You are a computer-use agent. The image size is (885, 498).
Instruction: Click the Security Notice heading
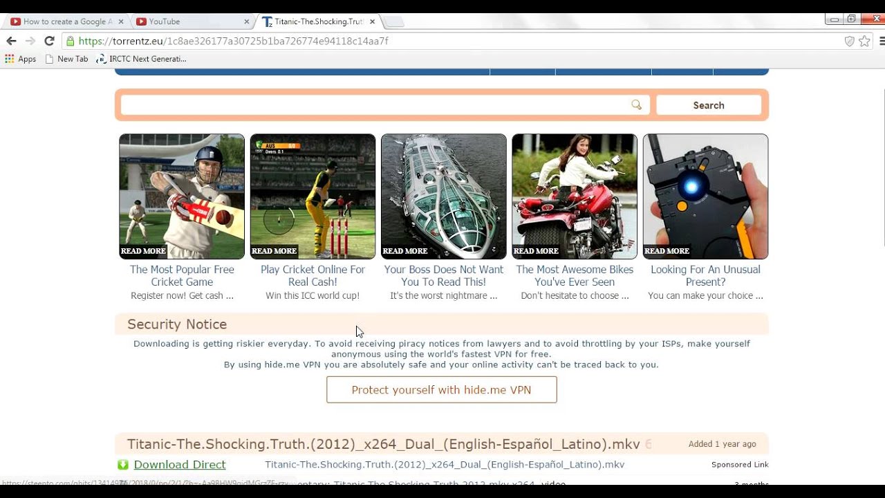tap(177, 324)
